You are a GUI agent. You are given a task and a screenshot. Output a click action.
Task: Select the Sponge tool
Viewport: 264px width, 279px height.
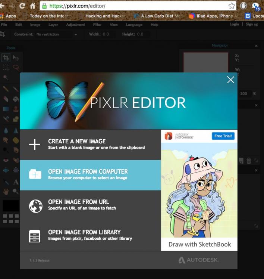coord(16,140)
